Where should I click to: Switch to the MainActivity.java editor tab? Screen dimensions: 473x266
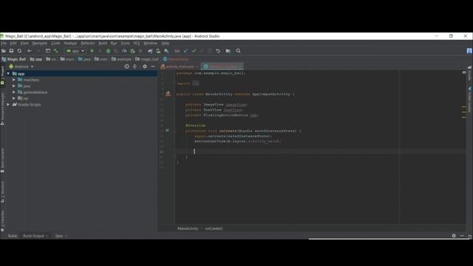click(222, 66)
